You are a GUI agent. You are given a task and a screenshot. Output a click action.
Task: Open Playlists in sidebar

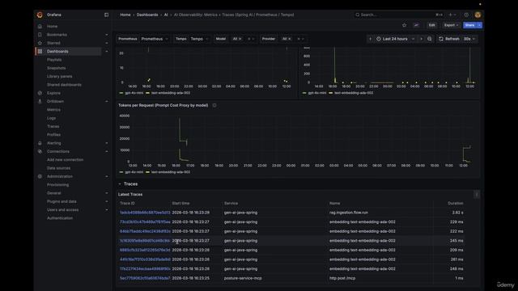click(x=54, y=60)
